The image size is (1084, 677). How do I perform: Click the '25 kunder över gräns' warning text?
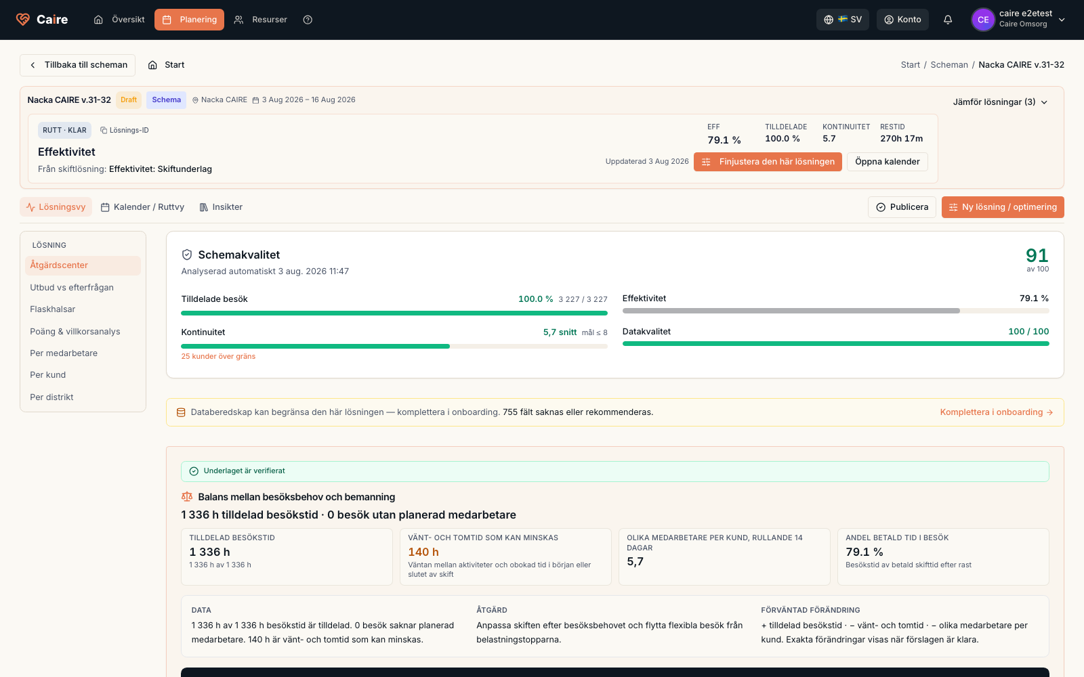tap(218, 357)
